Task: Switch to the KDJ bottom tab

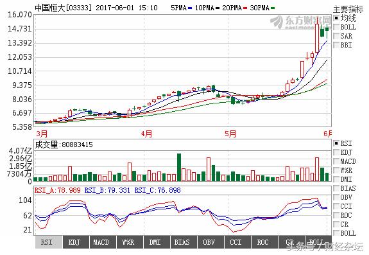Action: (76, 242)
